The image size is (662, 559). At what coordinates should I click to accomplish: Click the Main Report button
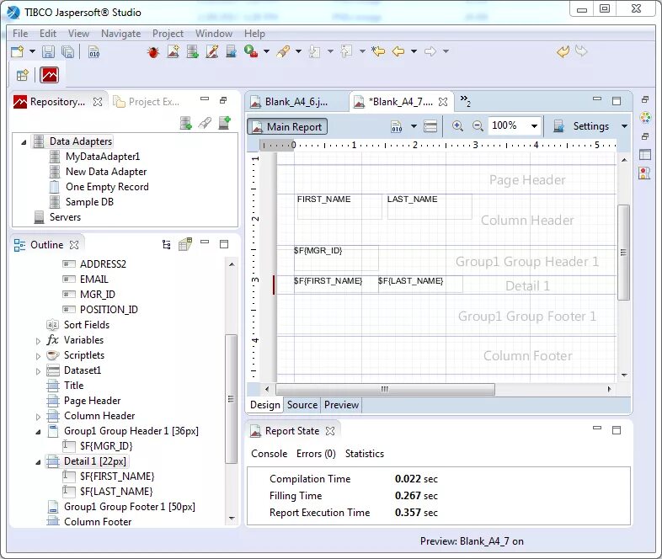click(287, 126)
